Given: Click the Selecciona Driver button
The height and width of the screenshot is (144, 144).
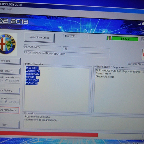Looking at the screenshot, I should (39, 37).
